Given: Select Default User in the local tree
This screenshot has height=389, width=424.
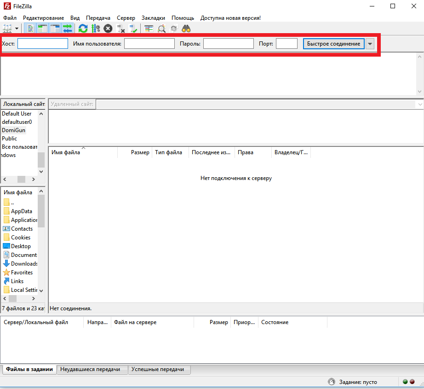Looking at the screenshot, I should click(x=17, y=114).
